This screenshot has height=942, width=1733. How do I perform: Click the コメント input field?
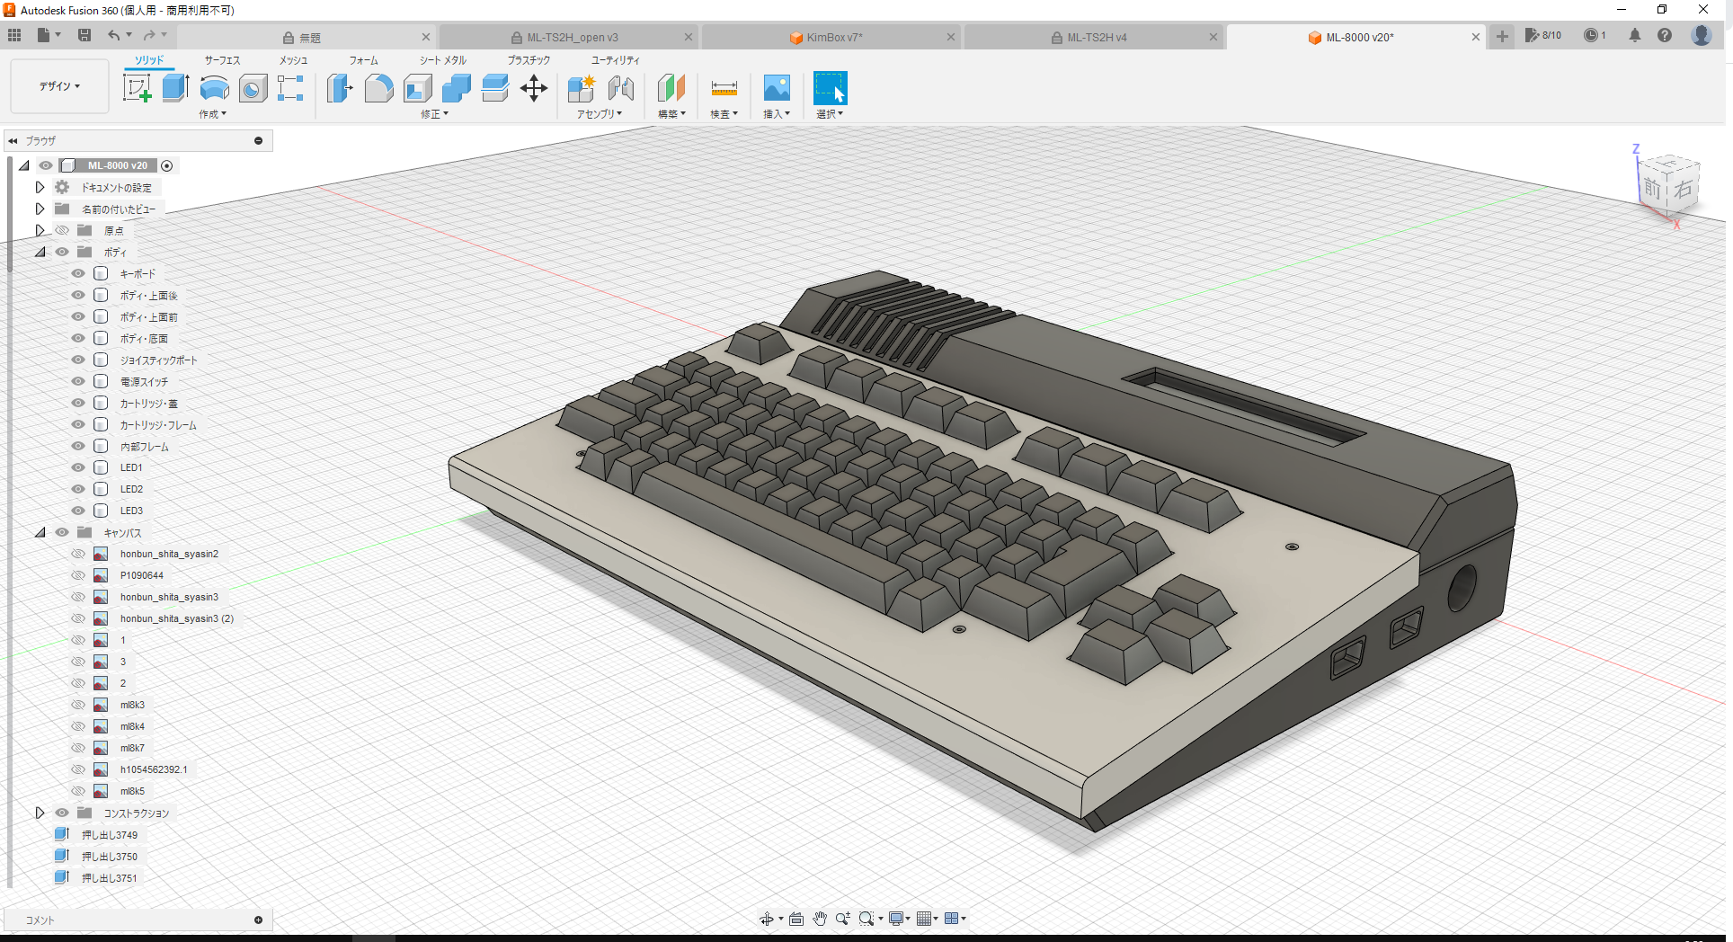pyautogui.click(x=135, y=919)
